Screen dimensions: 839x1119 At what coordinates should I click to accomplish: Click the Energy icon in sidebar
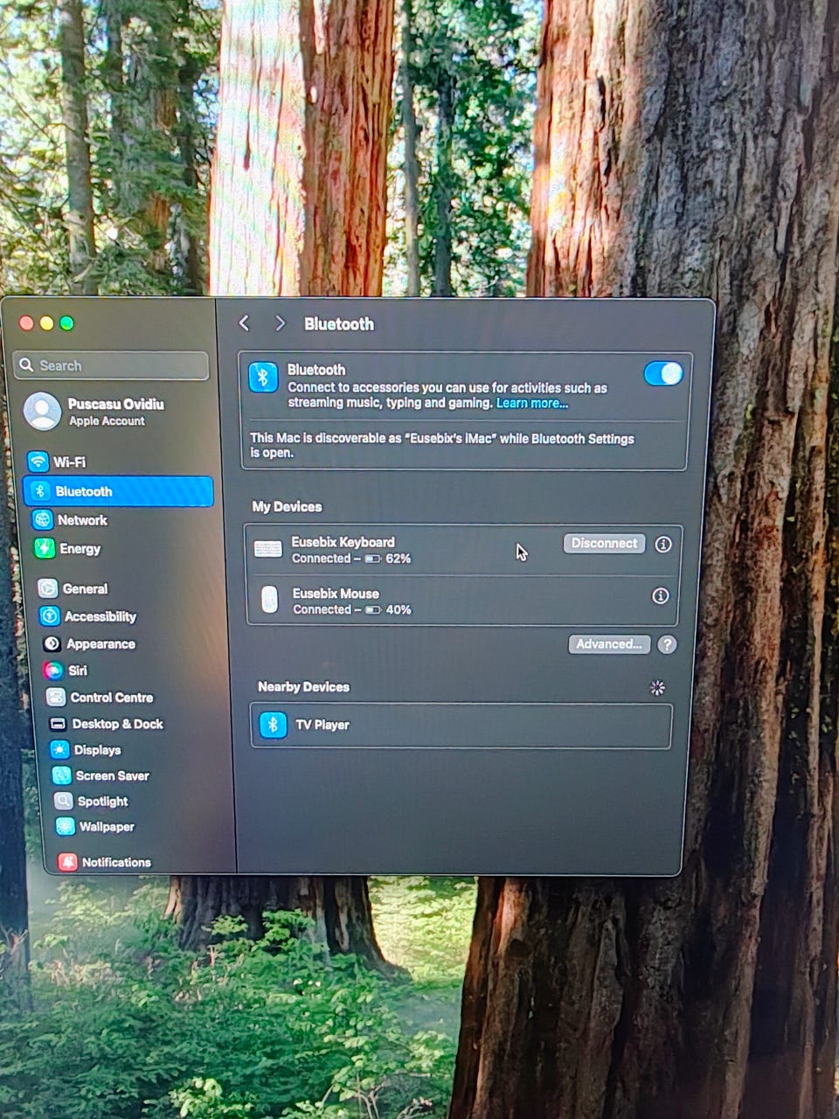pos(45,549)
